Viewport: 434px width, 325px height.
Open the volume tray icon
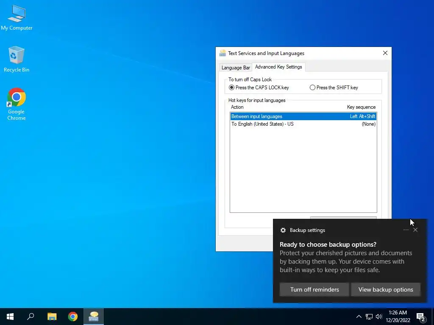click(x=379, y=317)
